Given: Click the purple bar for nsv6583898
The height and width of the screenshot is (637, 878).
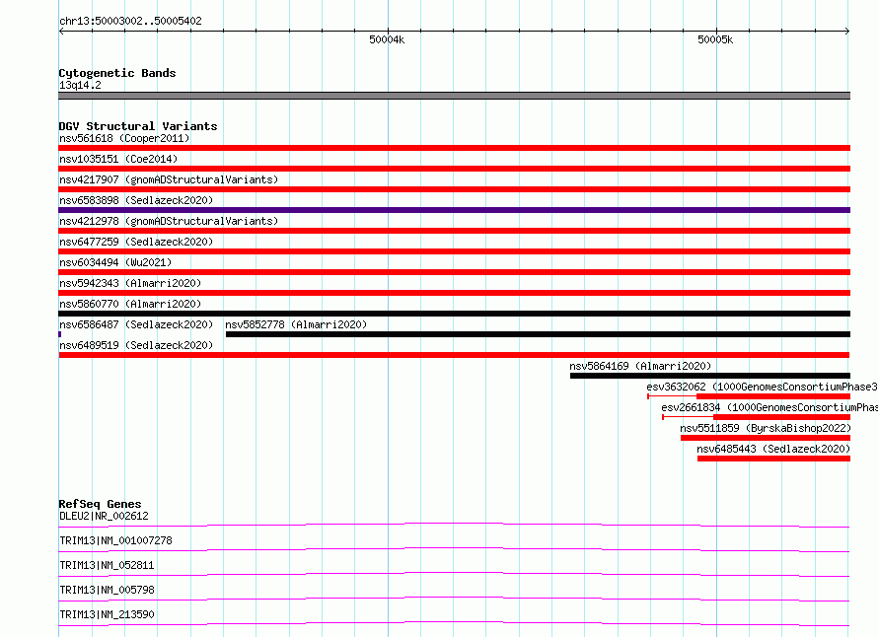Looking at the screenshot, I should click(x=454, y=210).
